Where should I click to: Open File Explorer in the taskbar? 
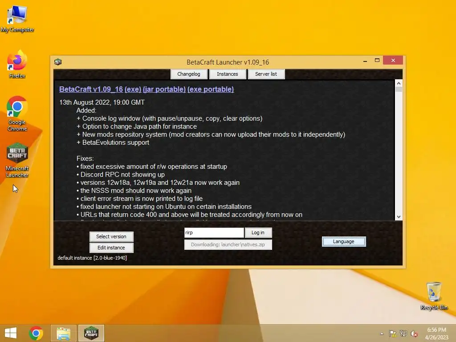[x=63, y=333]
